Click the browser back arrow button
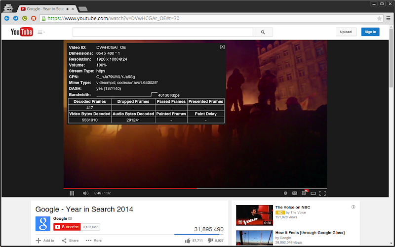This screenshot has height=247, width=395. [x=7, y=18]
